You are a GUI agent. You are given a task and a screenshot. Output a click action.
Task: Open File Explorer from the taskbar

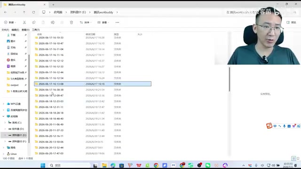[x=104, y=165]
